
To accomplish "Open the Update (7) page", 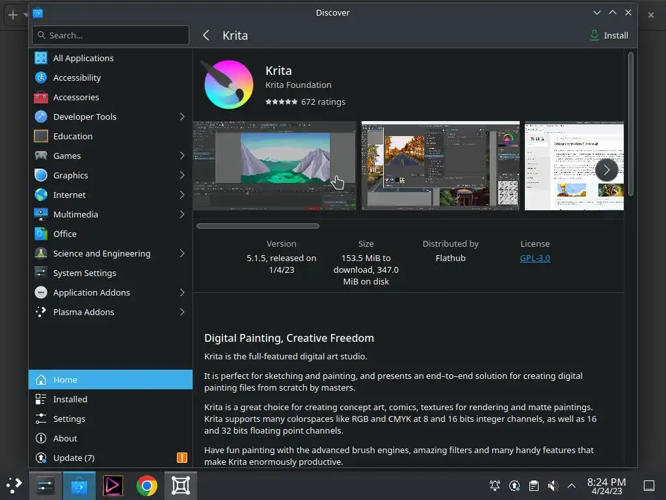I will coord(111,458).
